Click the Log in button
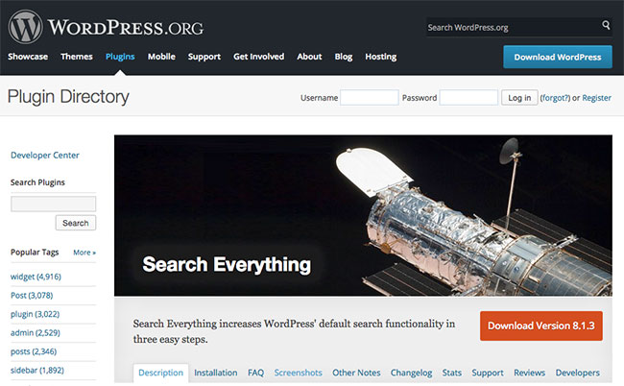This screenshot has height=386, width=624. 519,98
